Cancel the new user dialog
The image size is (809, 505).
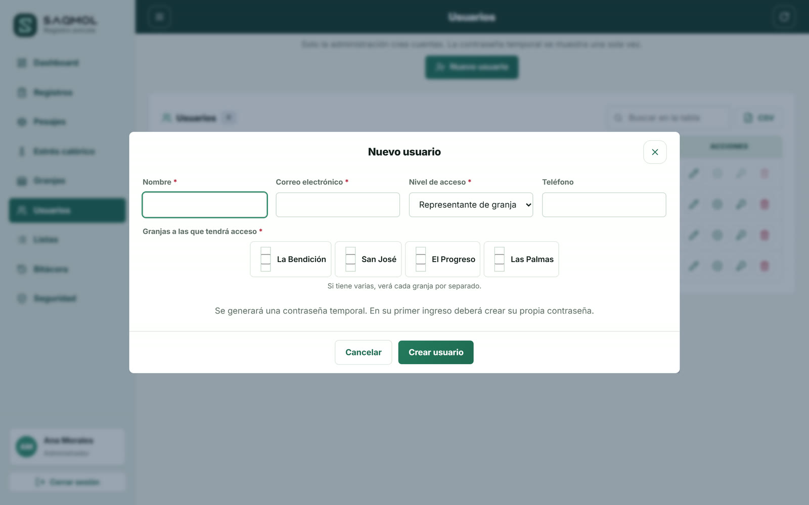364,352
